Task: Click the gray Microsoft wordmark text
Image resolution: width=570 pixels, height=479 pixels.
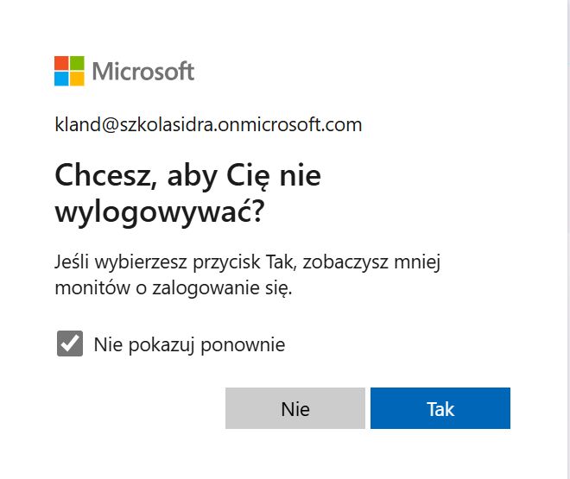Action: (143, 71)
